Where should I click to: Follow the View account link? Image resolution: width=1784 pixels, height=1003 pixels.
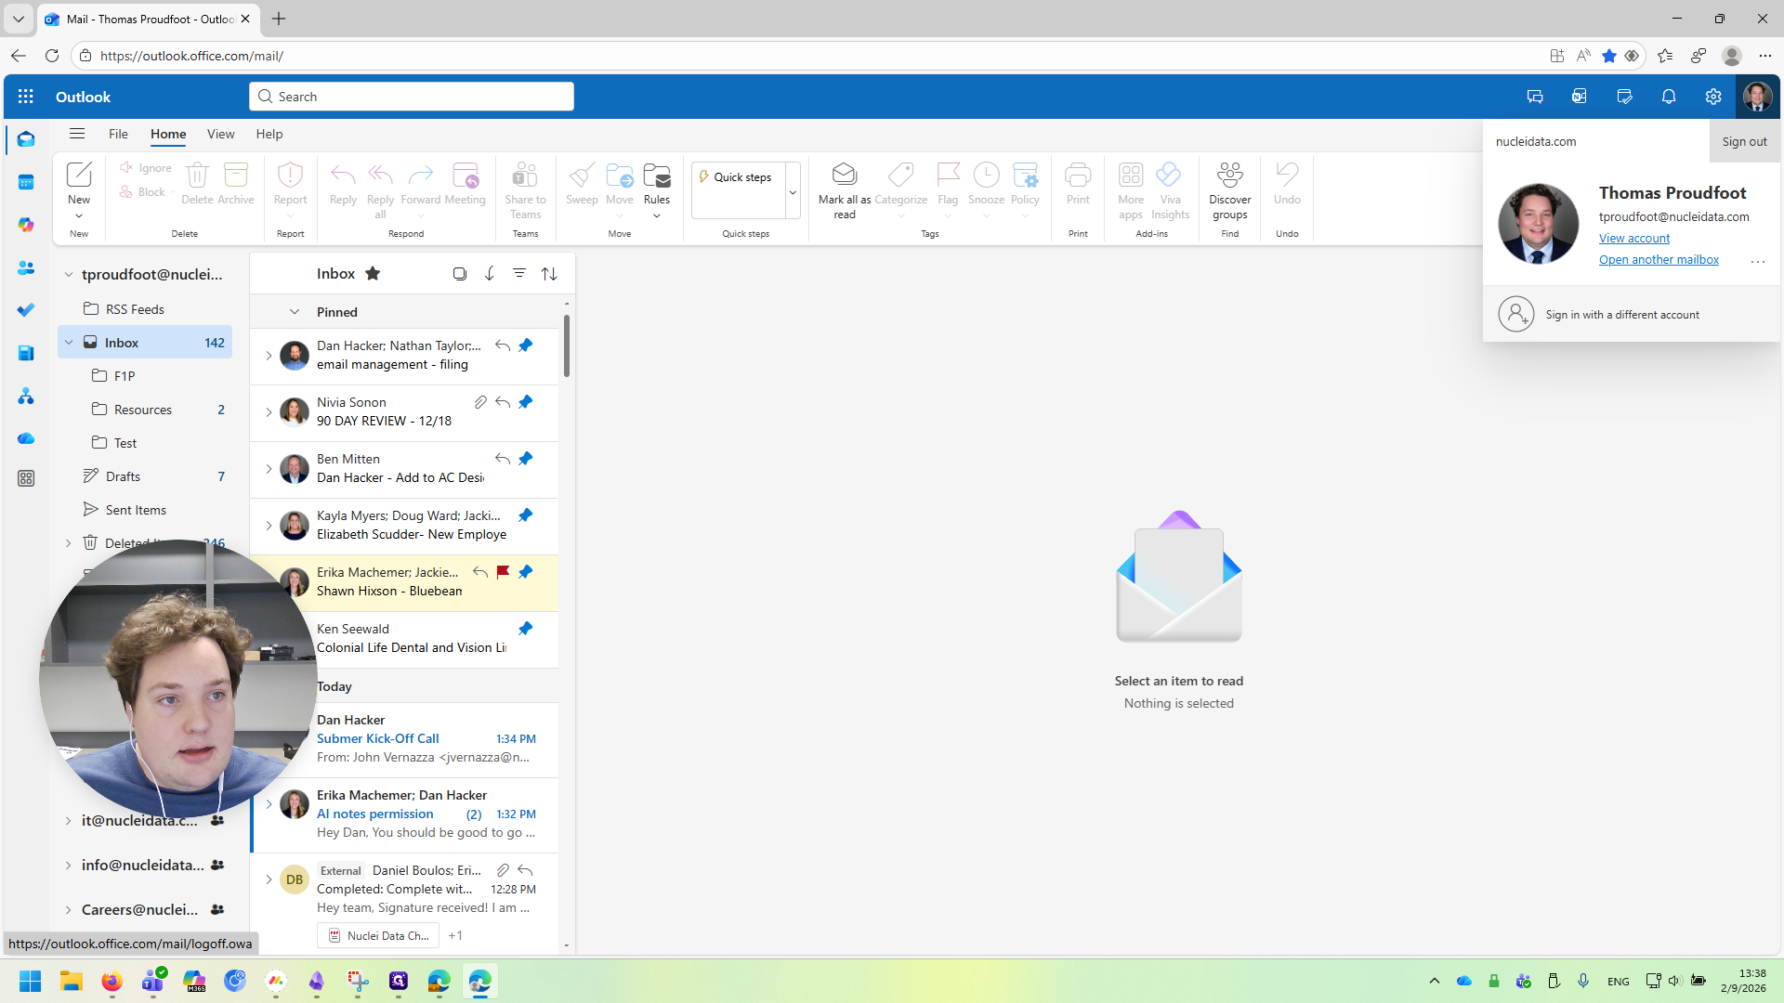click(x=1634, y=239)
